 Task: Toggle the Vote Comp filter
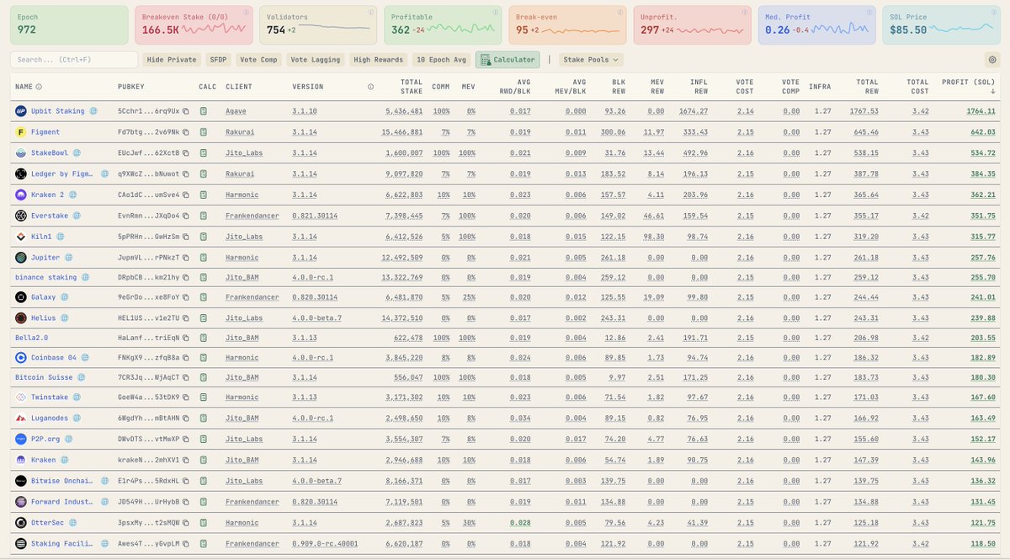click(258, 60)
